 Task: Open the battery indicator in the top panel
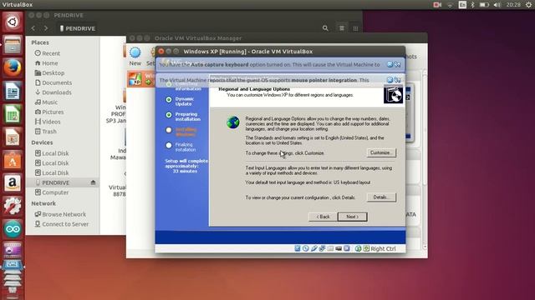[484, 5]
